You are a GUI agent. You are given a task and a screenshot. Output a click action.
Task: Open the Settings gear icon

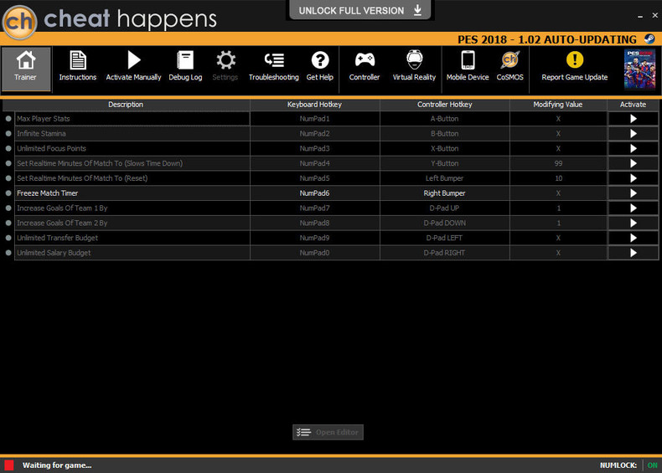point(225,60)
